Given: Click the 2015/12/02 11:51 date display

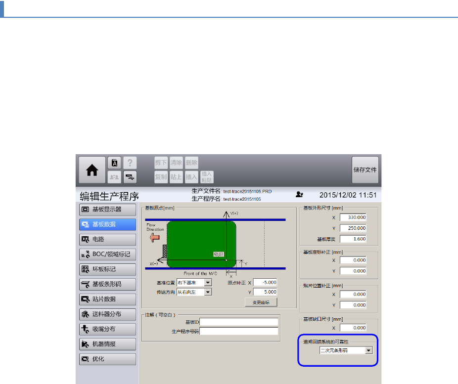Looking at the screenshot, I should (x=348, y=195).
